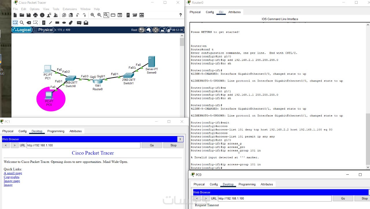This screenshot has width=370, height=209.
Task: Open PC0 Attributes tab
Action: [x=267, y=184]
